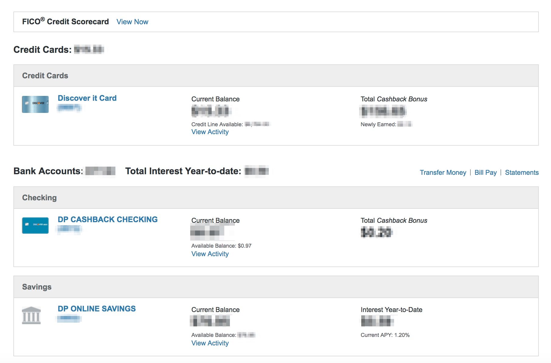Image resolution: width=551 pixels, height=363 pixels.
Task: Go to Transfer Money
Action: coord(443,172)
